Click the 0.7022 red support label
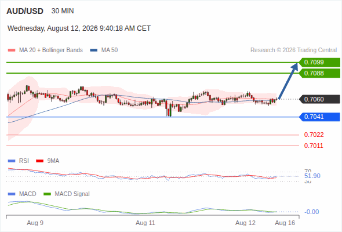The width and height of the screenshot is (342, 232). (314, 135)
